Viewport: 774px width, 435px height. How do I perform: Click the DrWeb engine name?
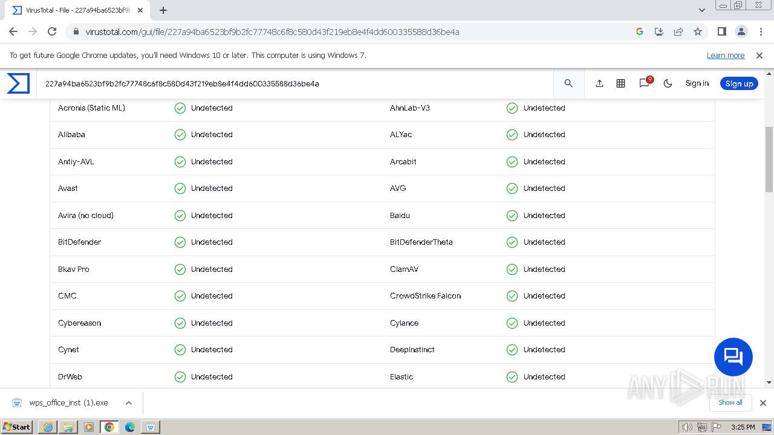[70, 376]
